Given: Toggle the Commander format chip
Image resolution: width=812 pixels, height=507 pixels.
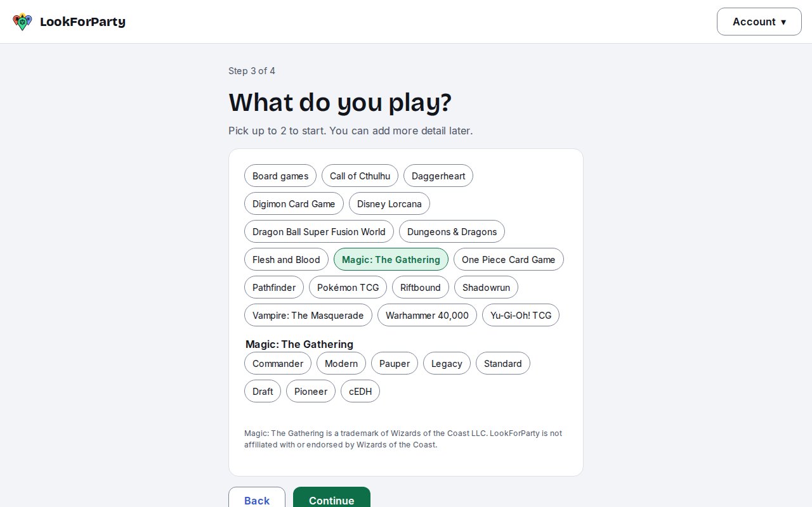Looking at the screenshot, I should [x=278, y=363].
